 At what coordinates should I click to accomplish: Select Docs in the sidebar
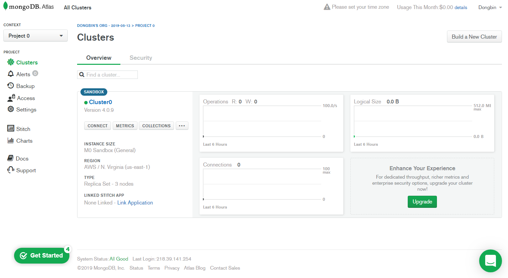click(22, 158)
